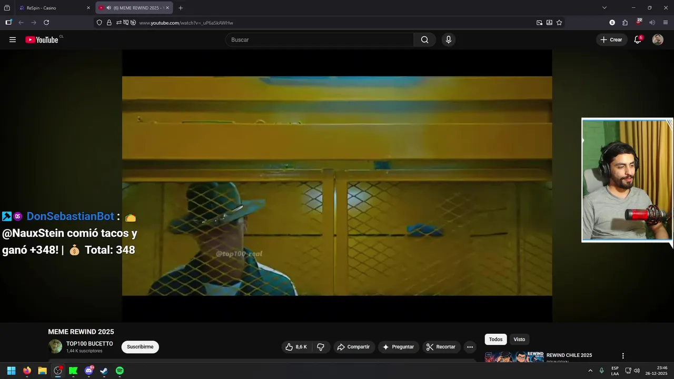Open green Kick app in taskbar

click(x=73, y=371)
